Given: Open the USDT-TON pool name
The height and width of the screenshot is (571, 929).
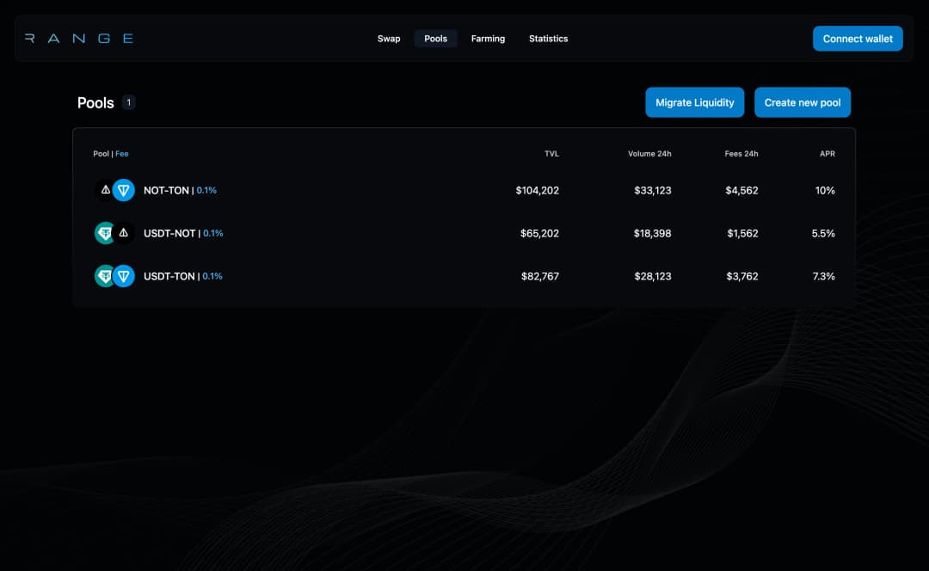Looking at the screenshot, I should click(169, 276).
